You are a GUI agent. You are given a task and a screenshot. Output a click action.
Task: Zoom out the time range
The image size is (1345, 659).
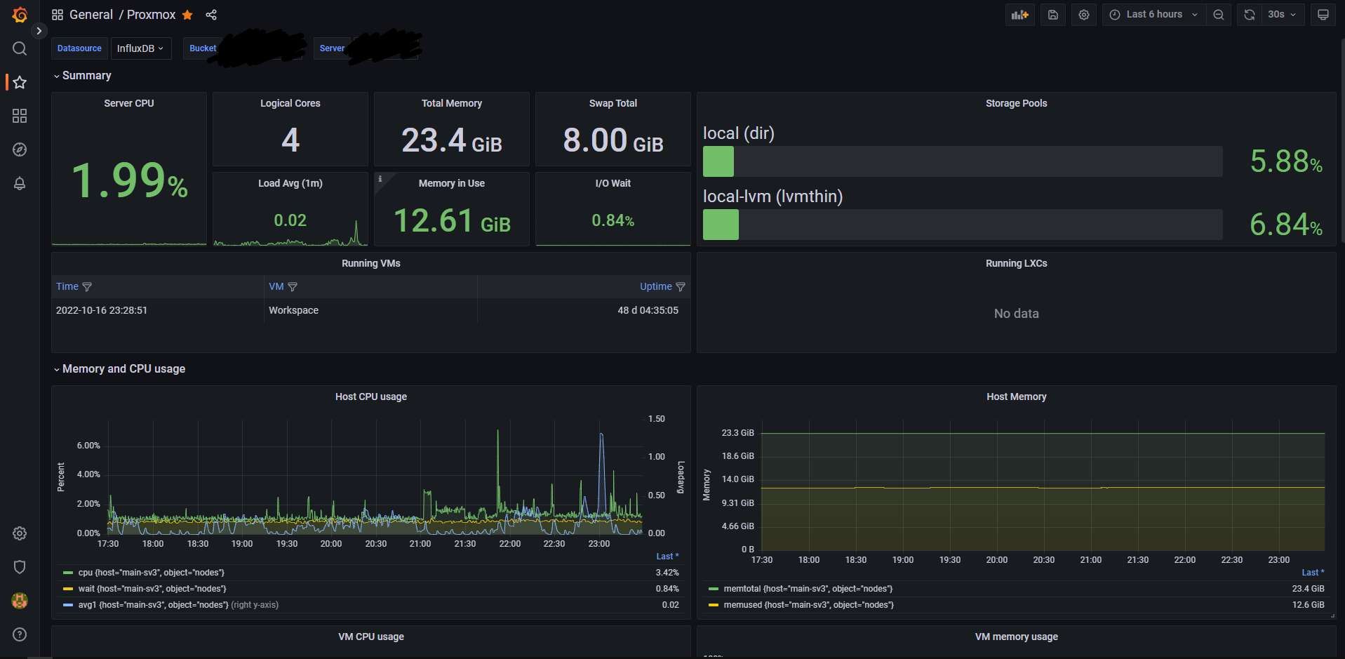click(1219, 15)
